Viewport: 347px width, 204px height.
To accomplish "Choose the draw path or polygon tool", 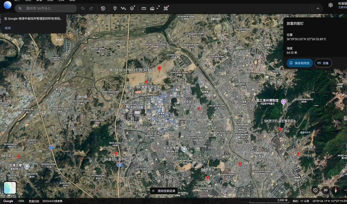I will (123, 8).
